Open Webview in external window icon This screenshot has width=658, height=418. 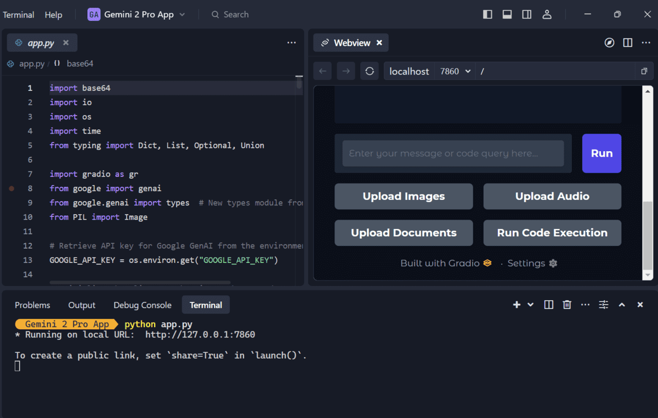(x=644, y=71)
